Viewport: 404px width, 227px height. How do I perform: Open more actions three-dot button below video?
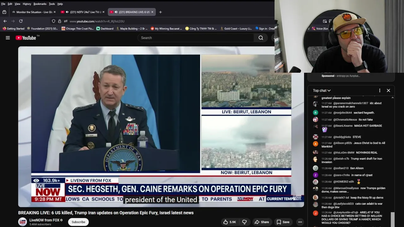[x=300, y=222]
